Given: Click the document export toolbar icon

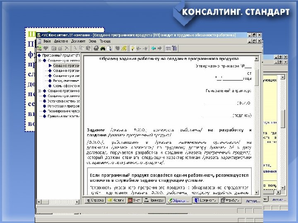Looking at the screenshot, I should [x=109, y=48].
